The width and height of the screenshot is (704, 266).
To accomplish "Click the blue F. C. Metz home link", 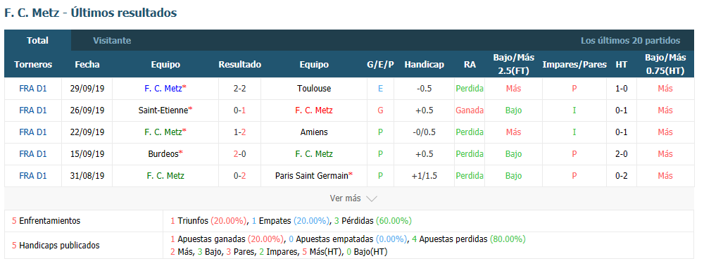I will (x=163, y=89).
